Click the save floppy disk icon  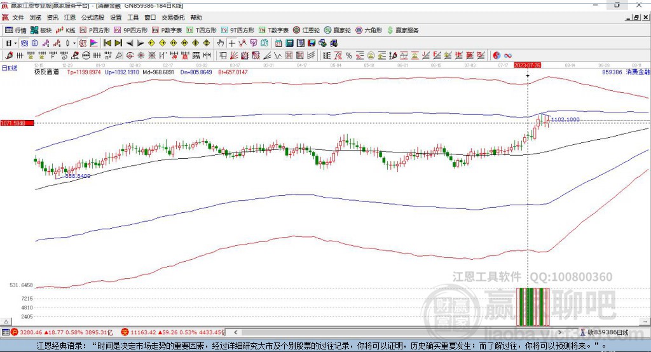tap(312, 43)
